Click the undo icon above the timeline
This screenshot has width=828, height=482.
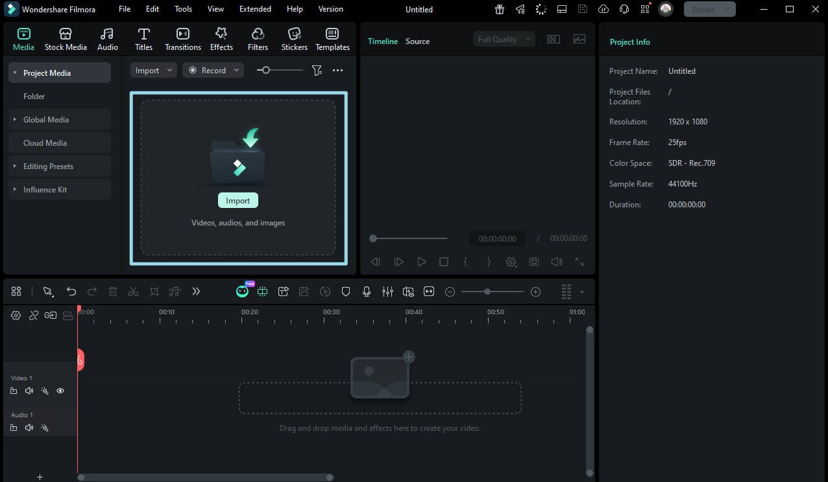[71, 292]
